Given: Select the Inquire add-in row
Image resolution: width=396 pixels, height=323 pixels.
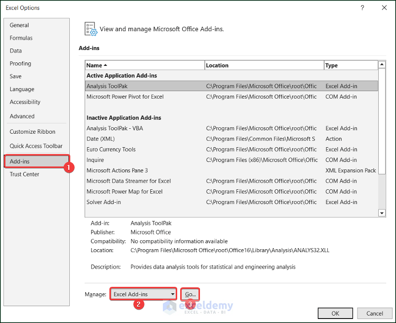Looking at the screenshot, I should coord(232,160).
